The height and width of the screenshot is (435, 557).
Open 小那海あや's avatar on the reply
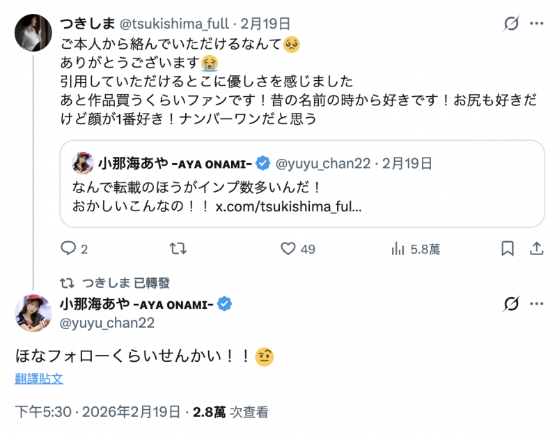[32, 311]
